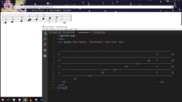Viewport: 182px width, 102px height.
Task: Click the unsaved dot on the Untitled-4 tab
Action: click(104, 32)
